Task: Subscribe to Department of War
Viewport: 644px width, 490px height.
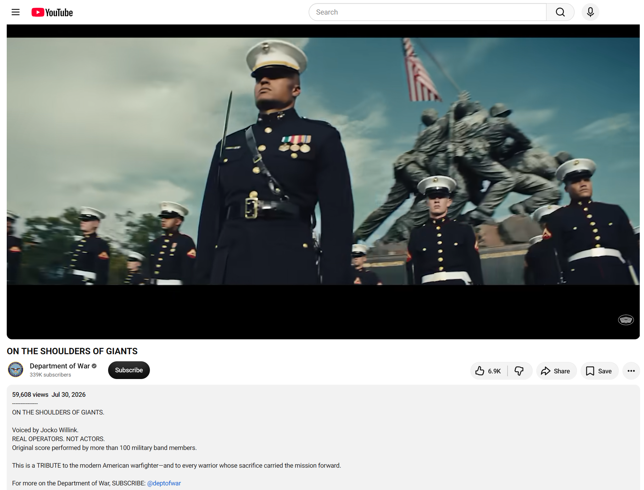Action: (129, 370)
